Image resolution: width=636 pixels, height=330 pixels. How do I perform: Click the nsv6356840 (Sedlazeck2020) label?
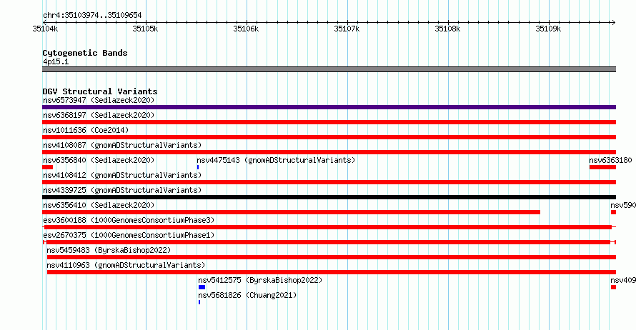[99, 160]
